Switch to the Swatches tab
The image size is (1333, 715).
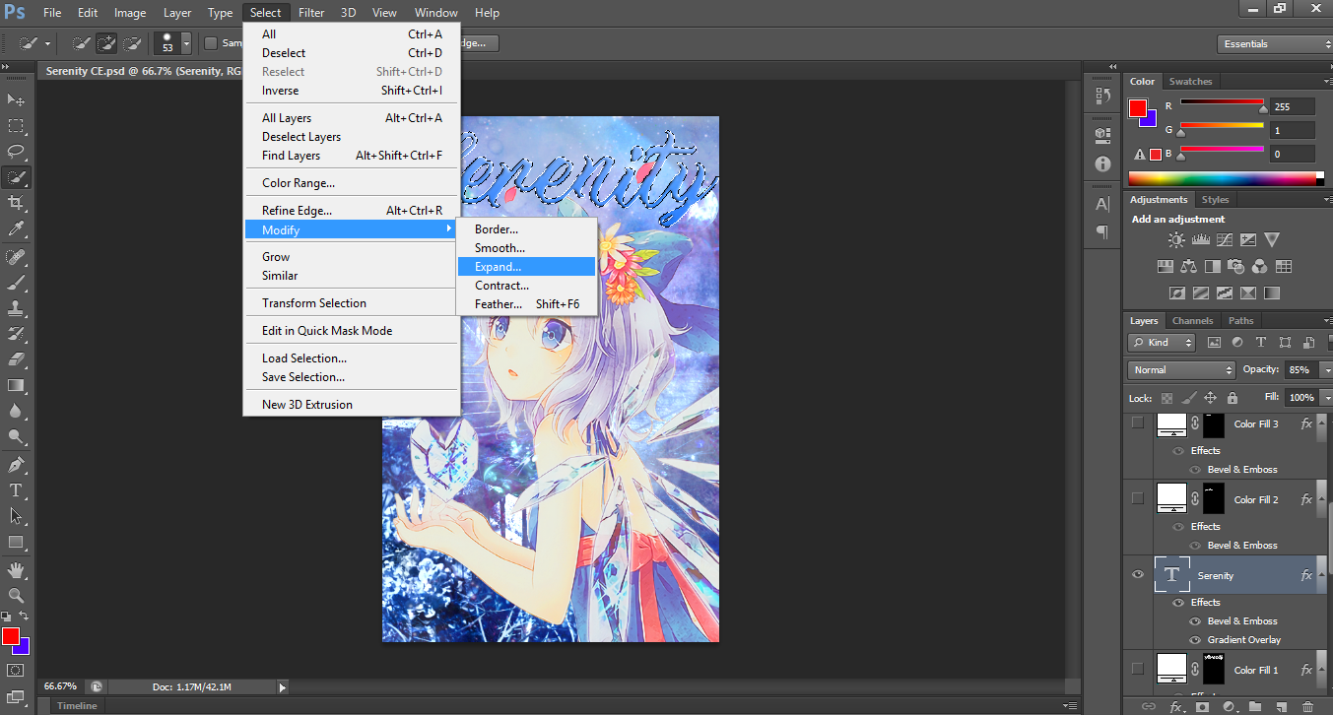pos(1190,82)
